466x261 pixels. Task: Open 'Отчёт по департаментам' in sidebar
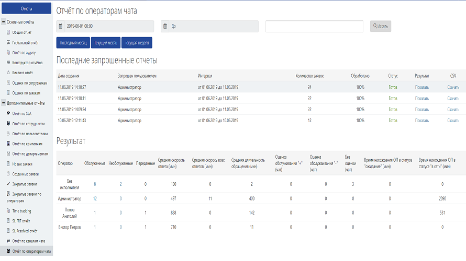pos(30,154)
